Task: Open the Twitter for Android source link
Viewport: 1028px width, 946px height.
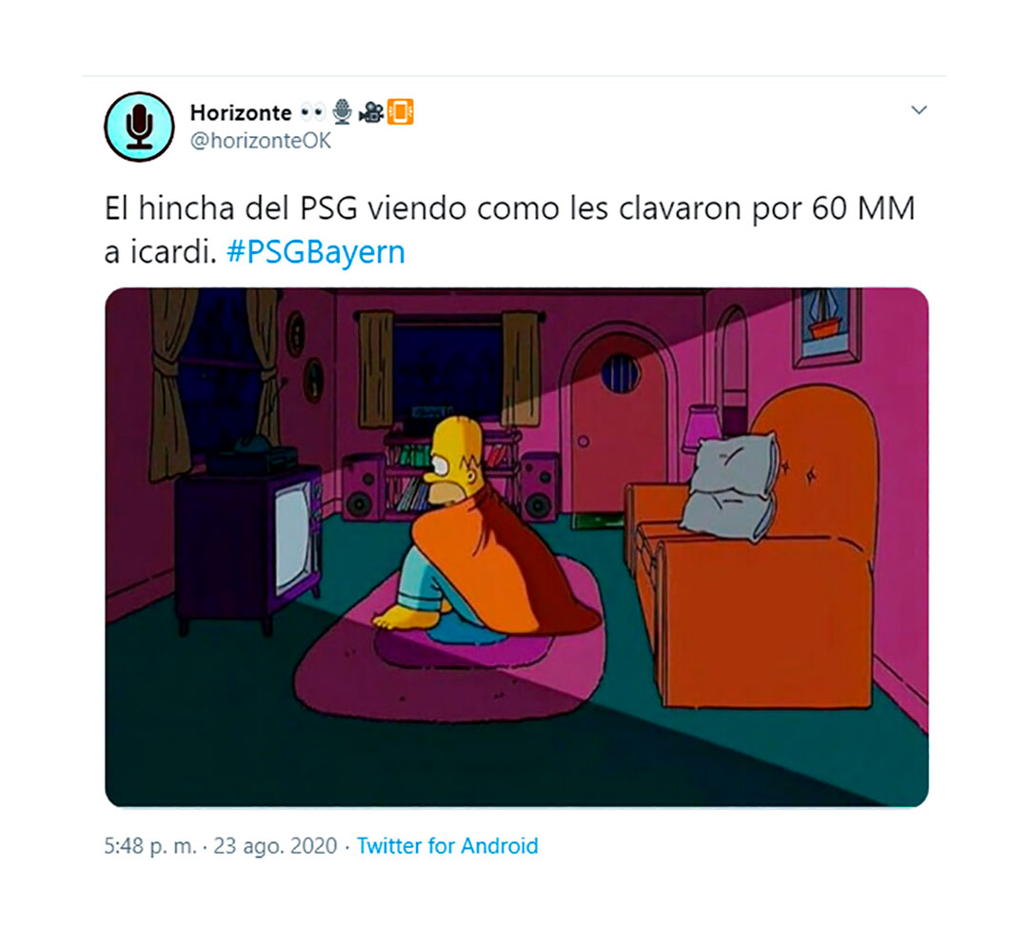Action: click(447, 846)
